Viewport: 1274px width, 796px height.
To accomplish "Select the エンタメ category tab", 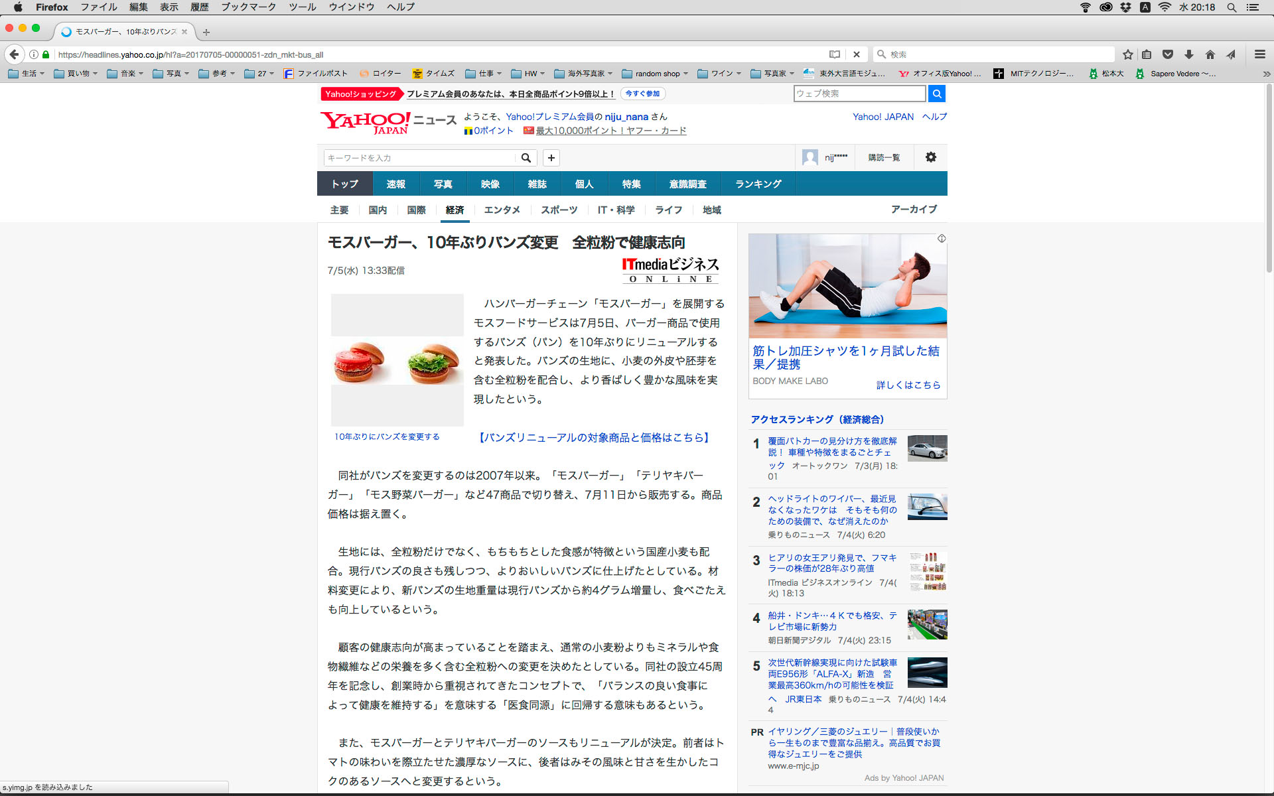I will click(x=502, y=210).
